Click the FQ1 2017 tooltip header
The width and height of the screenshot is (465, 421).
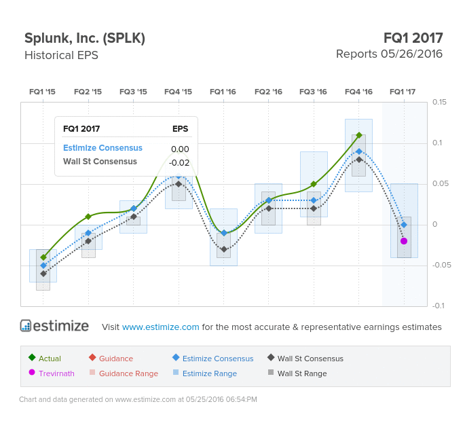[81, 129]
